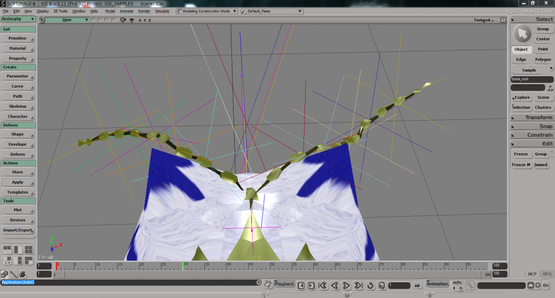Viewport: 555px width, 298px height.
Task: Open the Simulate menu
Action: point(162,11)
